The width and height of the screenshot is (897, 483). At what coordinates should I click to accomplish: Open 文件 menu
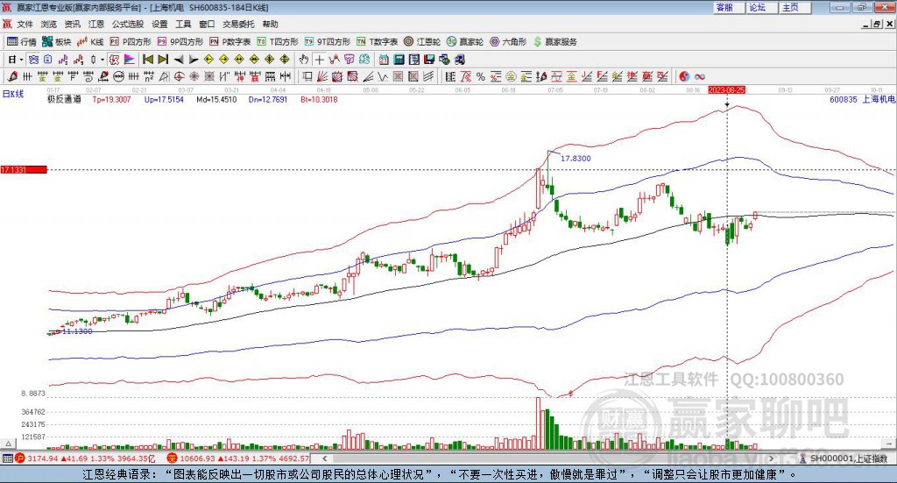coord(25,24)
